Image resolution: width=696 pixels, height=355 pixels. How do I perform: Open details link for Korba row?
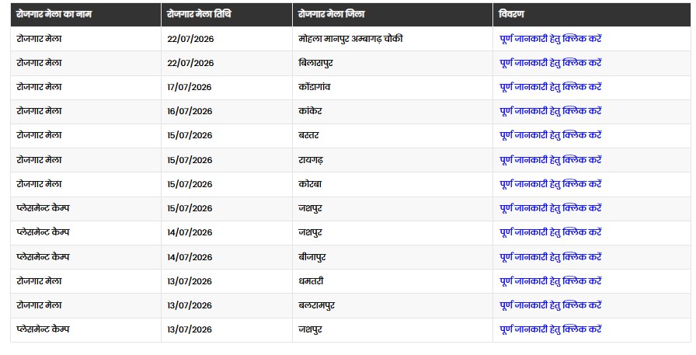[551, 183]
